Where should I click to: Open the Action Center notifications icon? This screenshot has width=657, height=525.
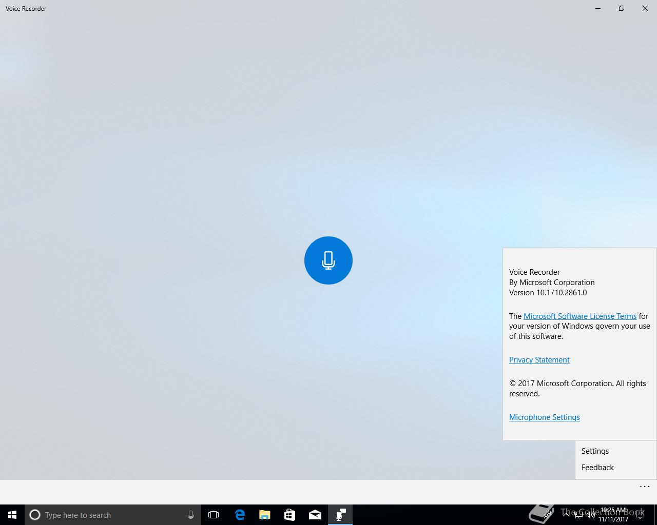pyautogui.click(x=640, y=515)
